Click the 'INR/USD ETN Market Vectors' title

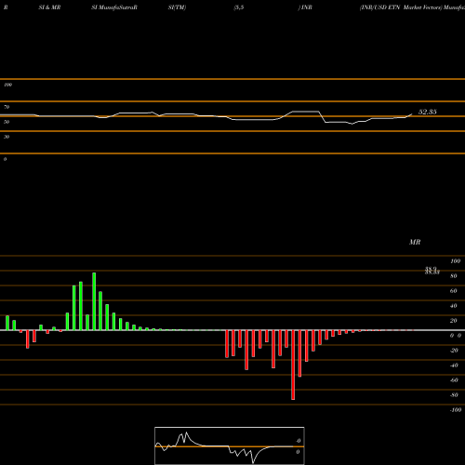pos(401,7)
